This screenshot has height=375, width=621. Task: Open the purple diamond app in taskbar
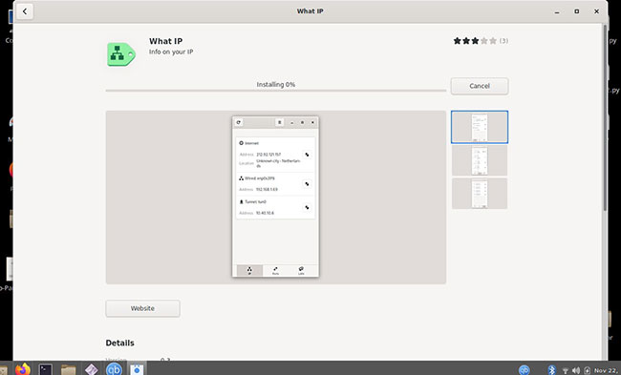tap(92, 369)
